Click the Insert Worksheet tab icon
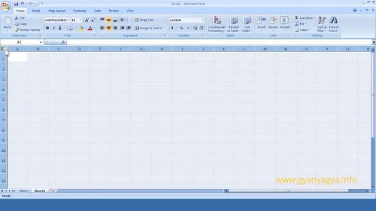Viewport: 376px width, 211px height. (52, 190)
